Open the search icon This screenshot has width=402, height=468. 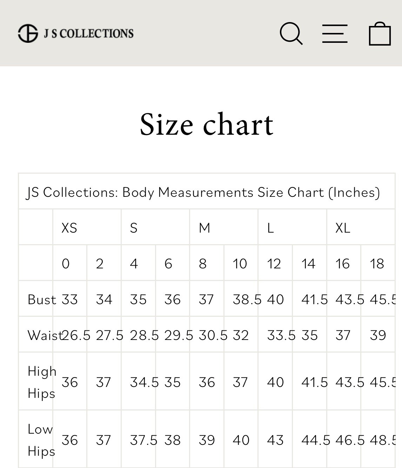pos(291,34)
